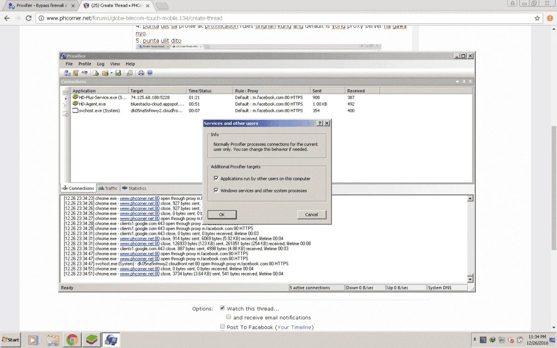Bookmark this page with the star icon
This screenshot has height=348, width=557.
(537, 18)
